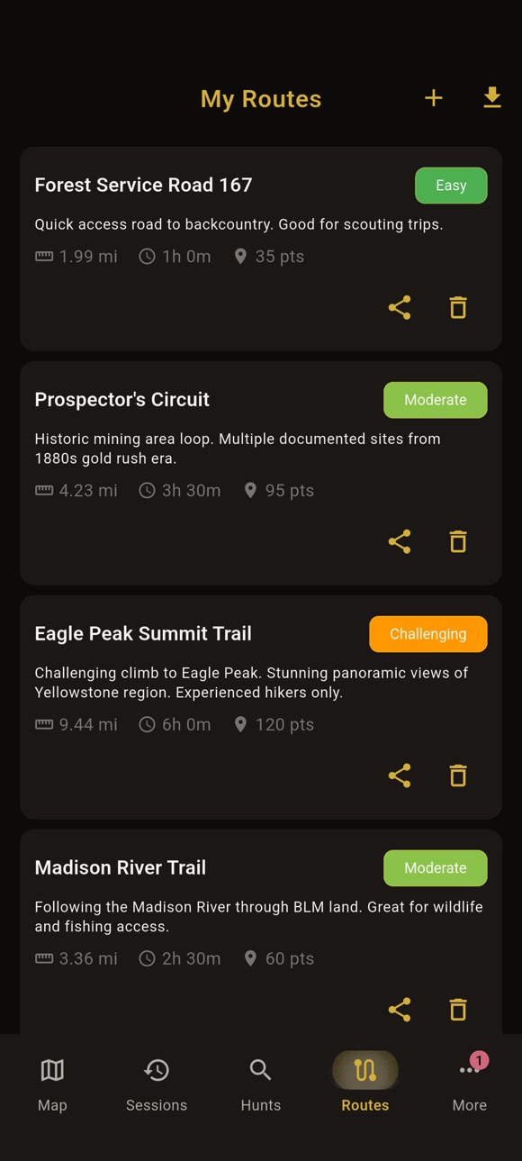Tap the Easy difficulty badge
Viewport: 522px width, 1161px height.
coord(451,185)
